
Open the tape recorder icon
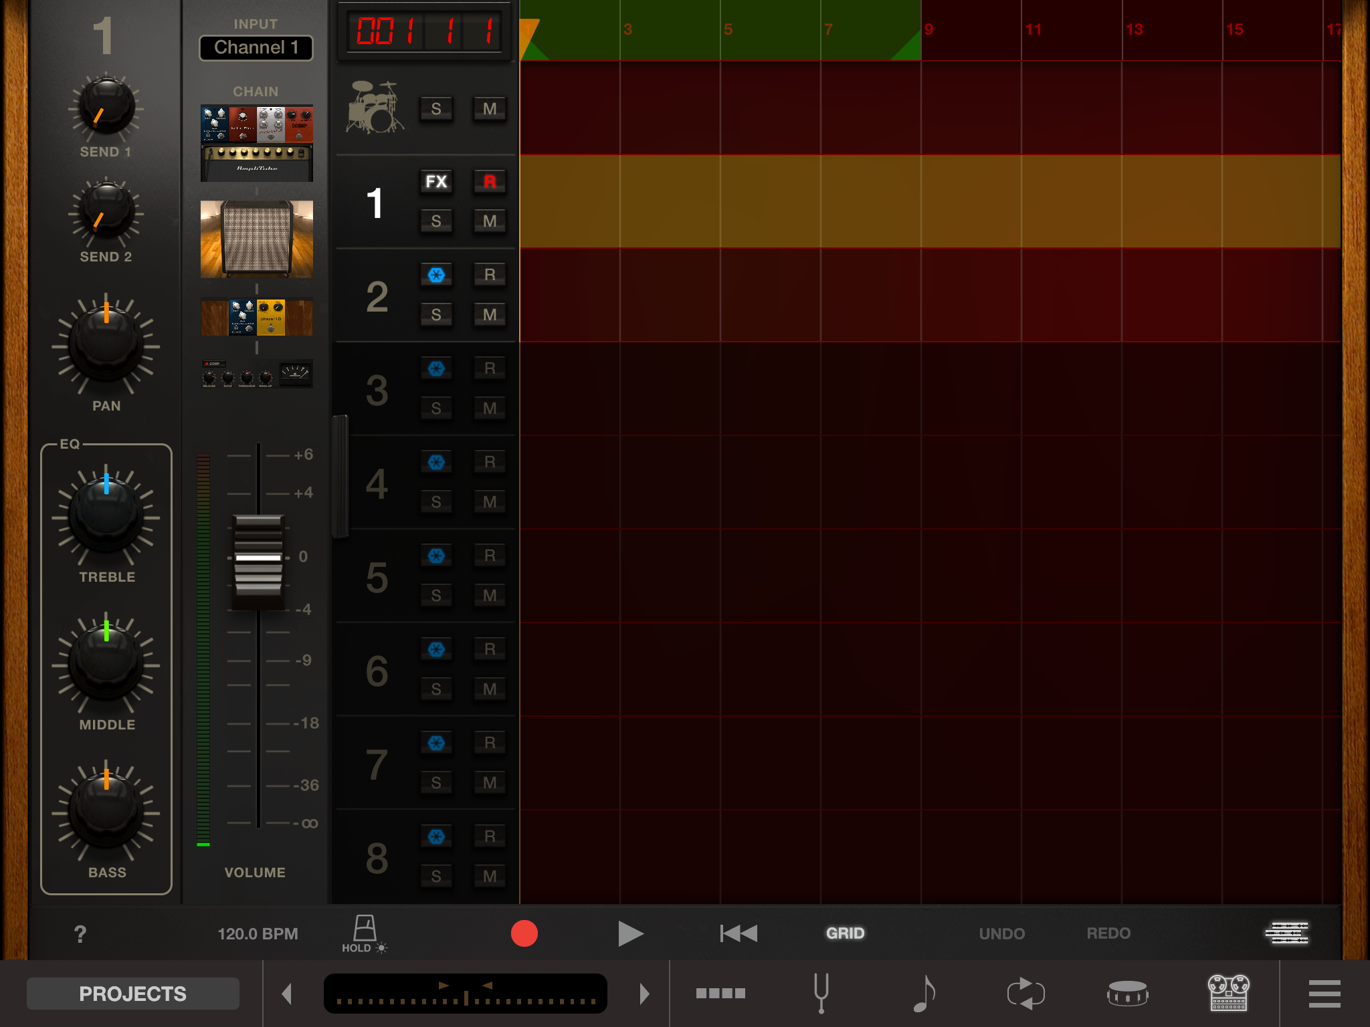coord(1228,993)
